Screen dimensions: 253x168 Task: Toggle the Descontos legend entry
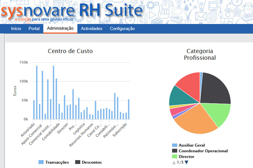tap(88, 162)
